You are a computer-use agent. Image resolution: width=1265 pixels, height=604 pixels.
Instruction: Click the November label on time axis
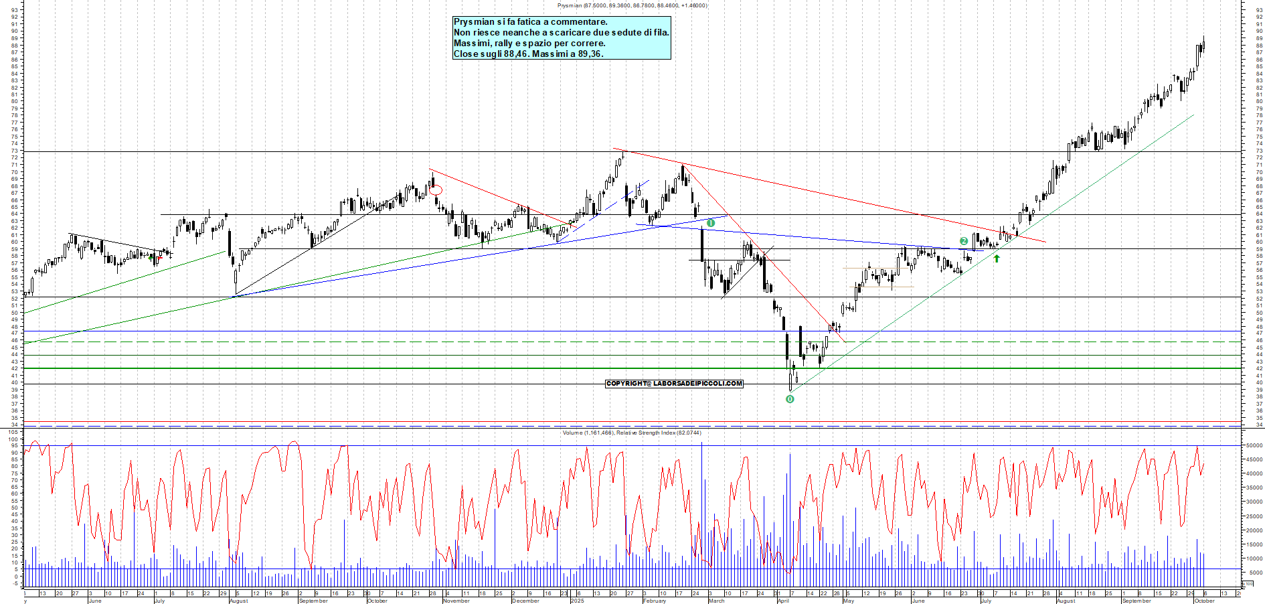[456, 601]
